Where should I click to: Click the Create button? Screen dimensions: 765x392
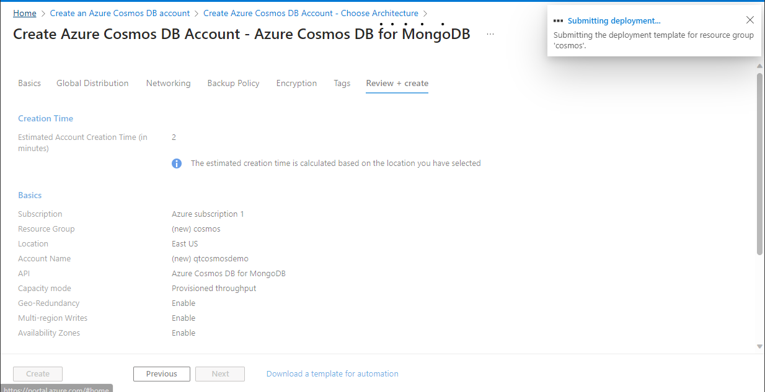pyautogui.click(x=38, y=374)
